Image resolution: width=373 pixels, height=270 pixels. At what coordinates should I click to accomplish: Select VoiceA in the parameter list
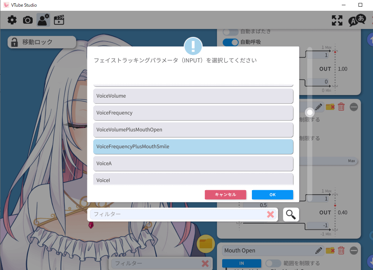click(x=193, y=163)
